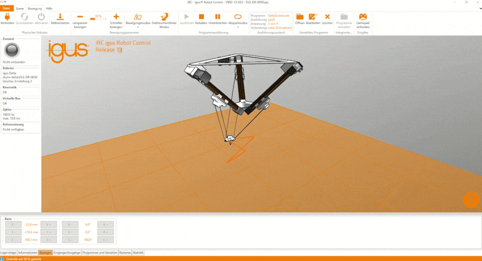
Task: Click Gamepad verbinden icon
Action: [x=362, y=16]
